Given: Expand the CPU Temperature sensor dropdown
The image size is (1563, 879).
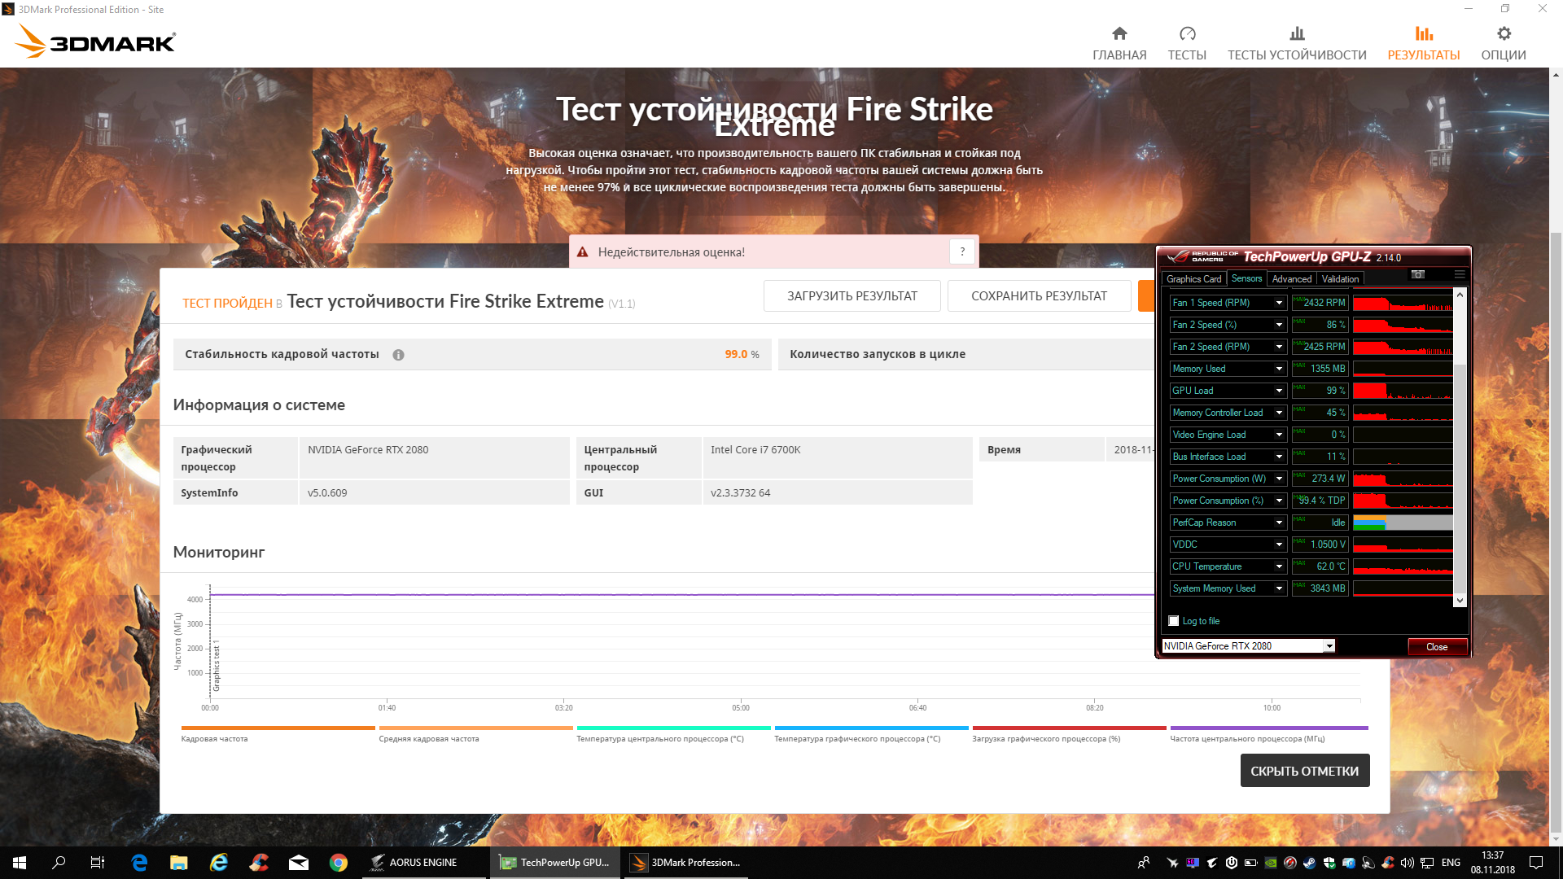Looking at the screenshot, I should 1279,566.
